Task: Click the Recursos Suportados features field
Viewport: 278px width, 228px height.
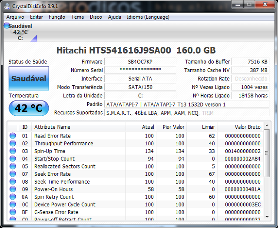Action: pyautogui.click(x=187, y=113)
